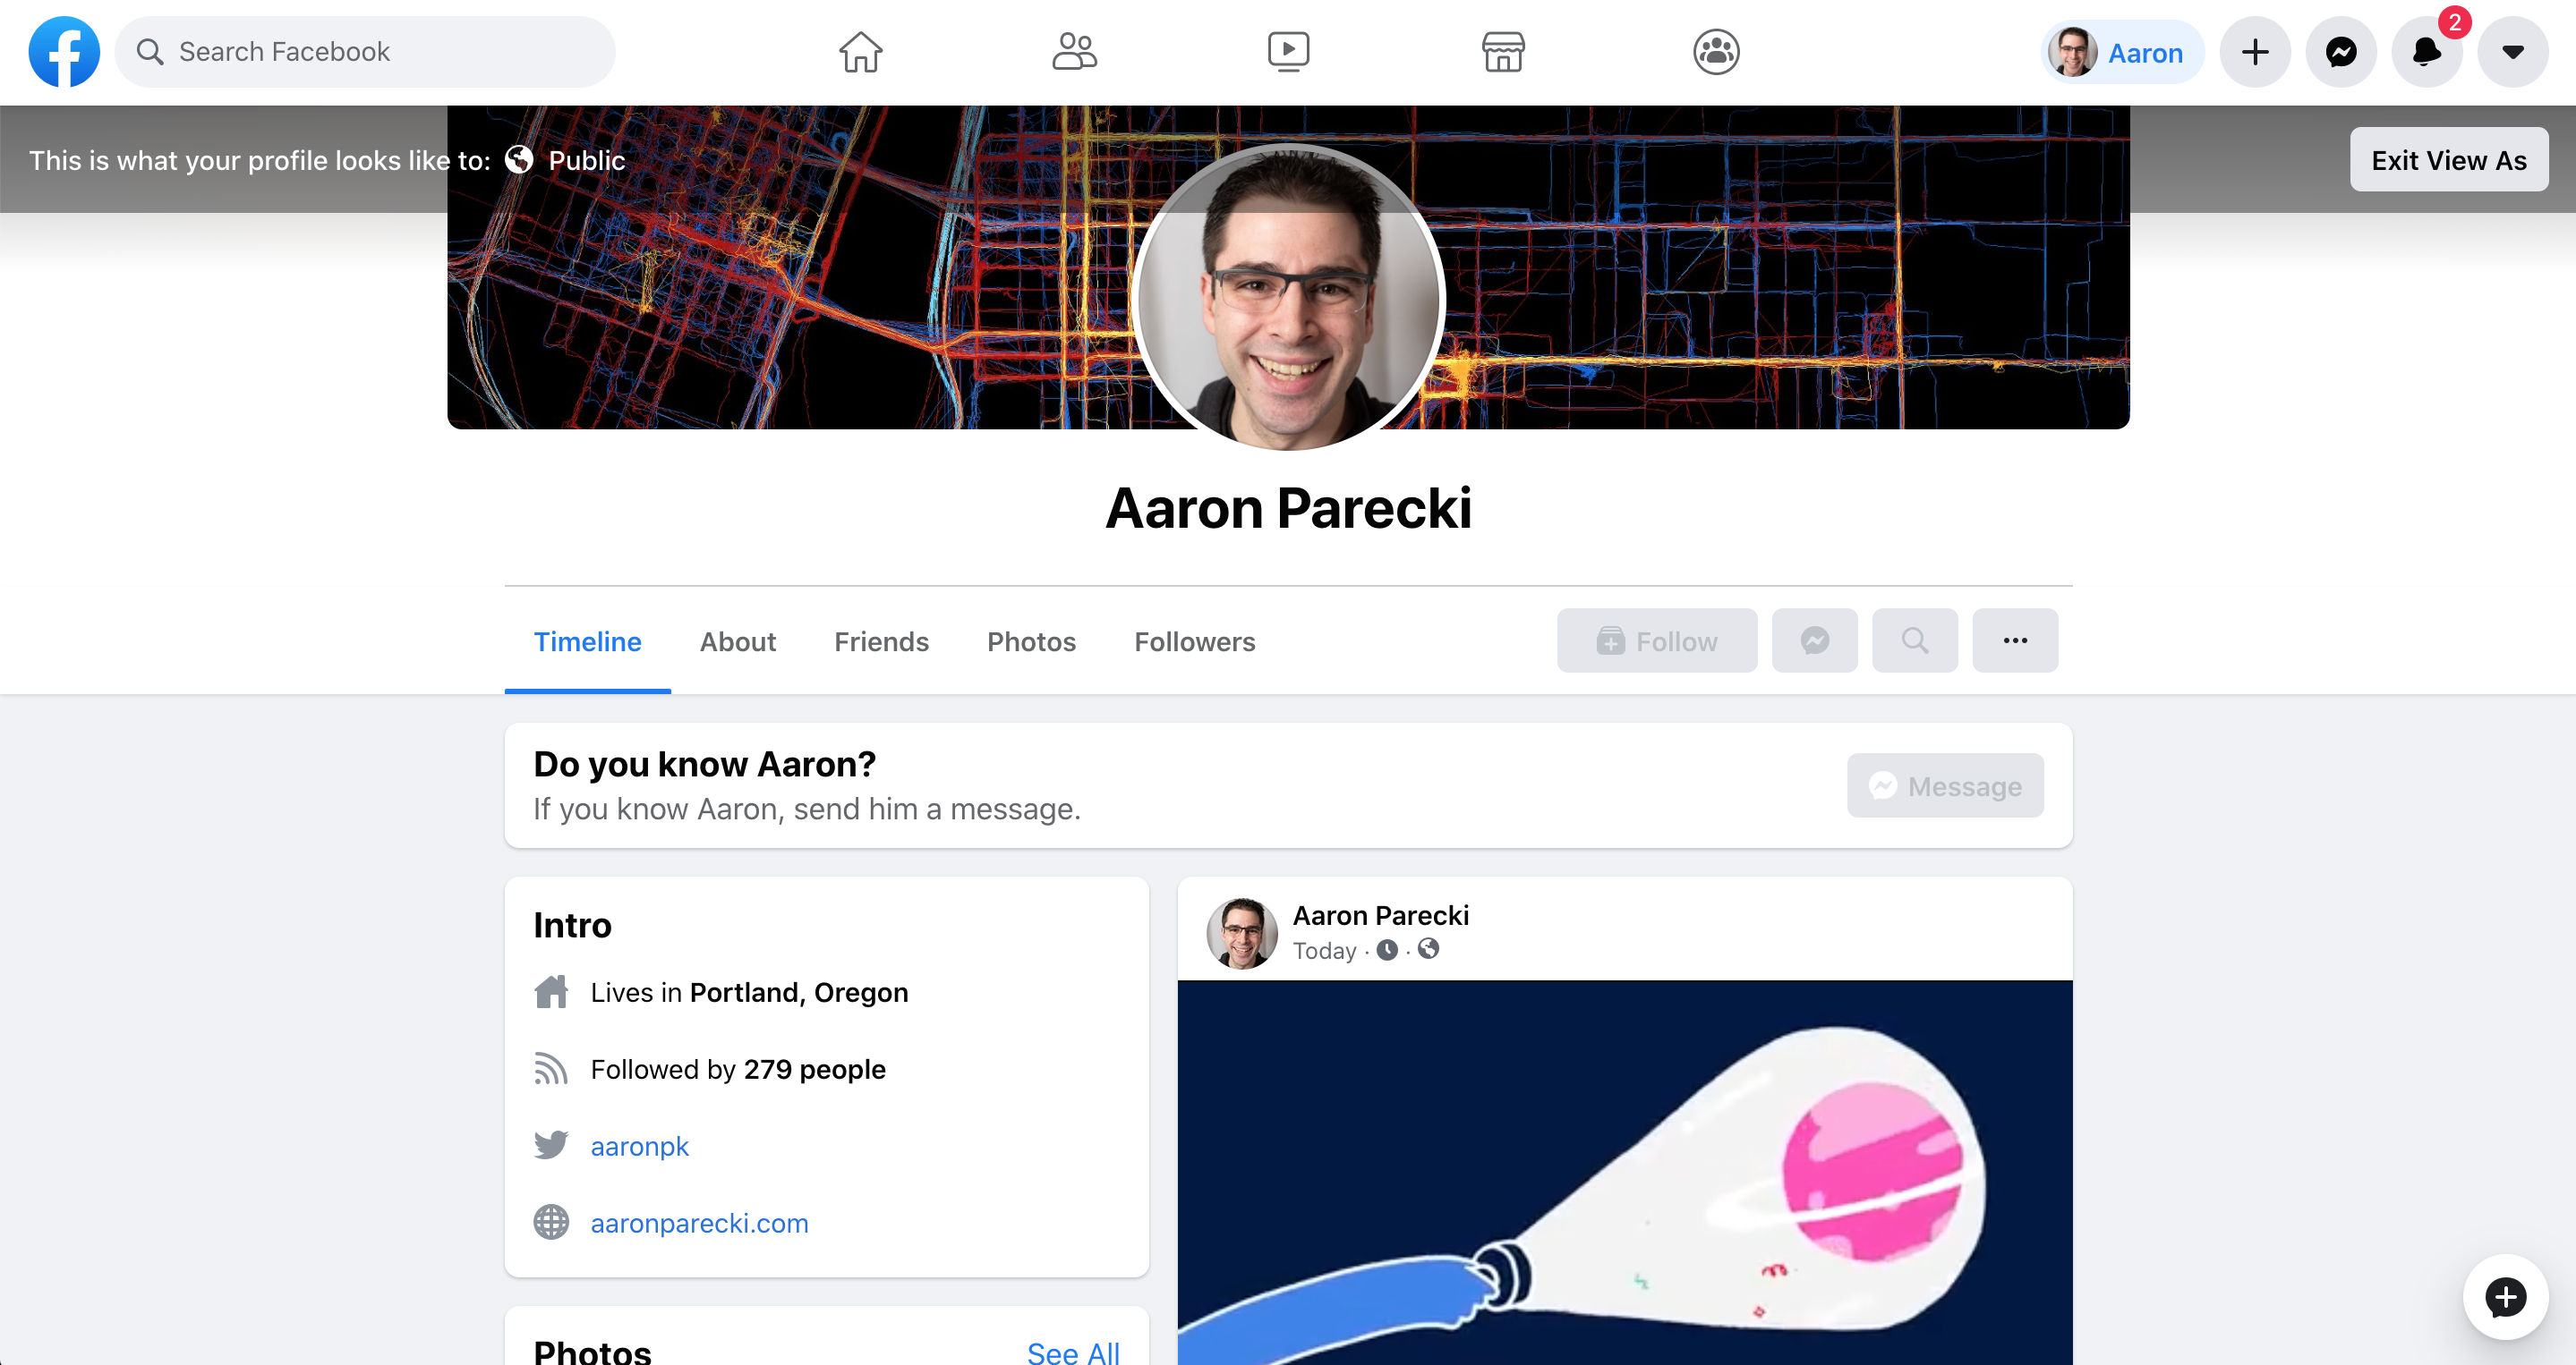This screenshot has height=1365, width=2576.
Task: Click Exit View As
Action: tap(2449, 160)
